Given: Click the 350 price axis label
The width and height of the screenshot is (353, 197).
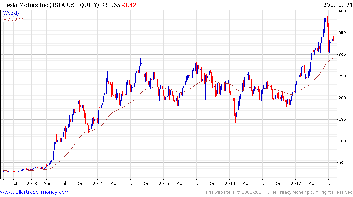Looking at the screenshot, I should point(342,33).
